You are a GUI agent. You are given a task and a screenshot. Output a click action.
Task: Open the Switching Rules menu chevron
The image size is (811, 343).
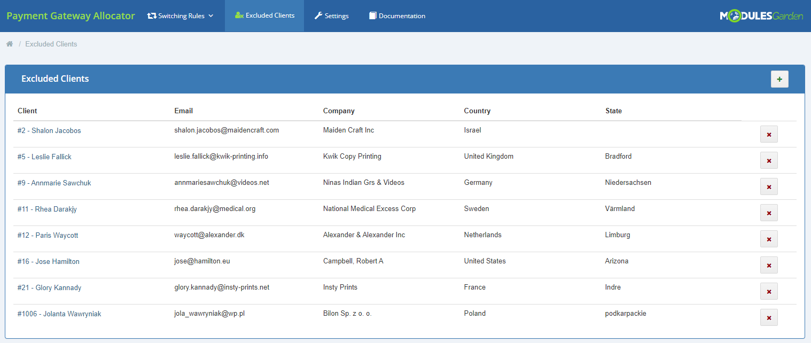tap(211, 17)
